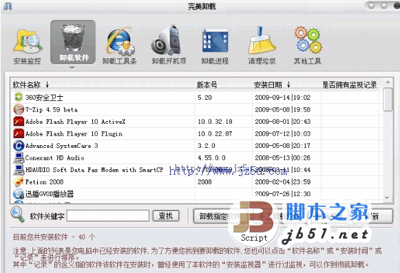The height and width of the screenshot is (273, 400).
Task: Open 卸载开机项 startup items tool
Action: [x=169, y=45]
